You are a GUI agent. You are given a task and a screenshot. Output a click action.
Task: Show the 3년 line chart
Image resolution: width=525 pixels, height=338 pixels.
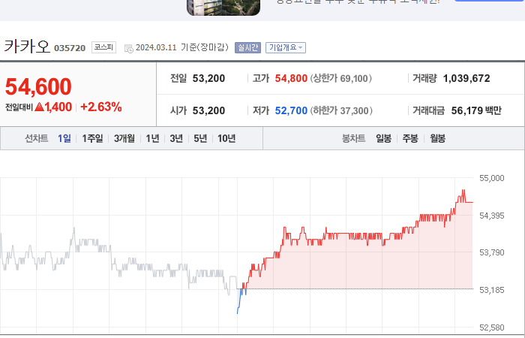pyautogui.click(x=176, y=138)
